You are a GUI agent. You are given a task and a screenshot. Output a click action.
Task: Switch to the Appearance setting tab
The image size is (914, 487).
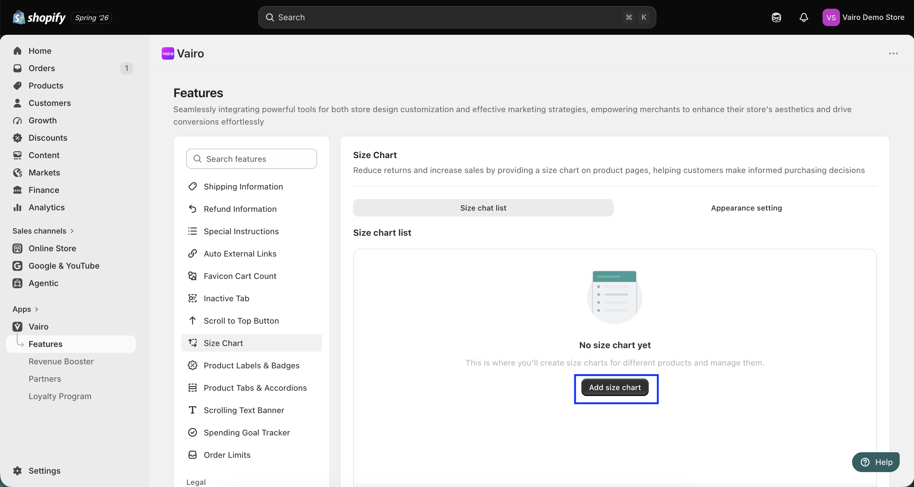pos(746,208)
